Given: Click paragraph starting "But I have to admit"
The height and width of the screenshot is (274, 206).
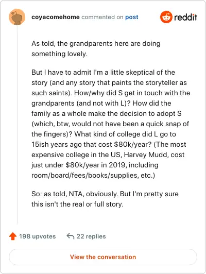Looking at the screenshot, I should pos(111,124).
